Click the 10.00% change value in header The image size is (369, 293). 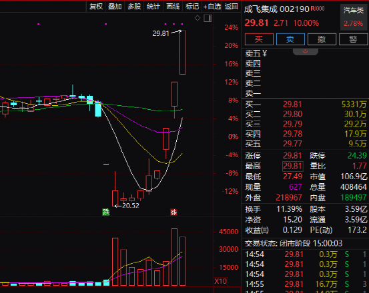tap(306, 23)
